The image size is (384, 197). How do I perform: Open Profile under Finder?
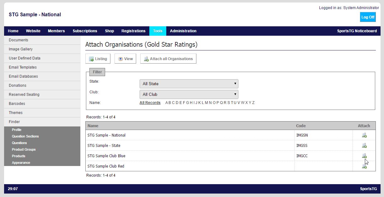tap(17, 130)
